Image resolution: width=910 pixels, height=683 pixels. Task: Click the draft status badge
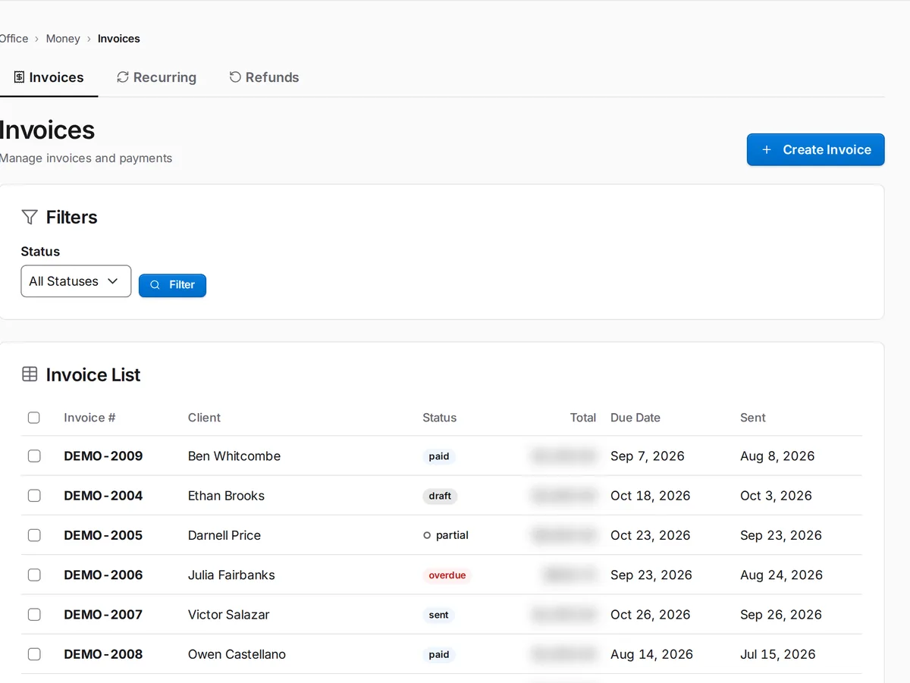click(440, 496)
